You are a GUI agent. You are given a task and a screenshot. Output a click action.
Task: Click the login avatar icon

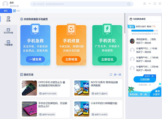pyautogui.click(x=5, y=4)
